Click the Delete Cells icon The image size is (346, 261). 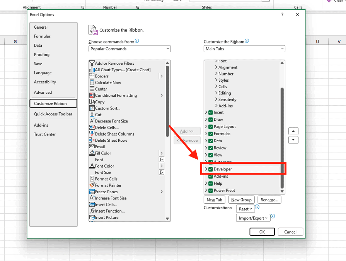[92, 127]
